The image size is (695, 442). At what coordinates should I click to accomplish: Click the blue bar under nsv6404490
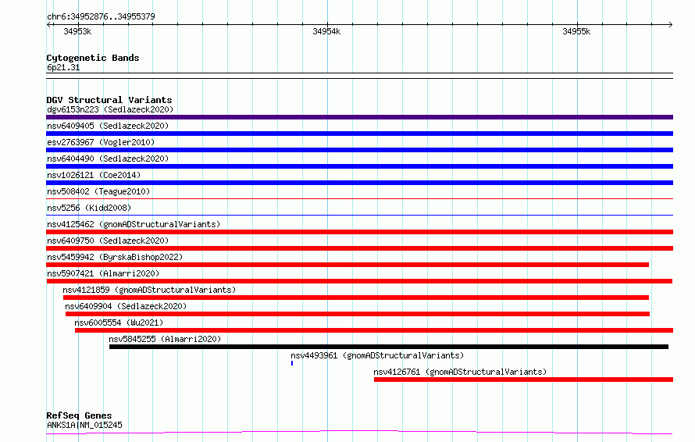359,166
